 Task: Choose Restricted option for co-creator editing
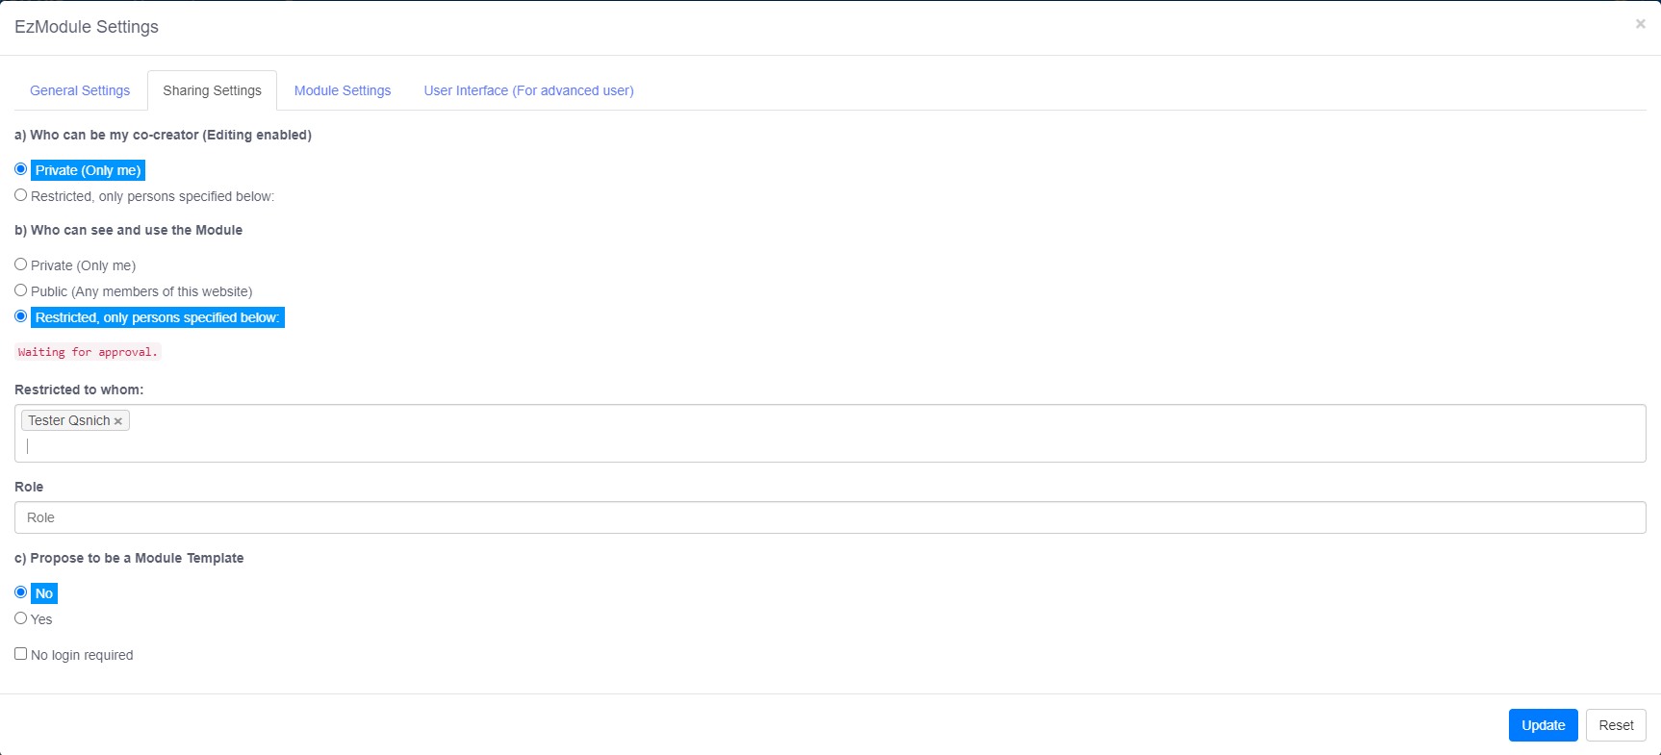tap(21, 195)
